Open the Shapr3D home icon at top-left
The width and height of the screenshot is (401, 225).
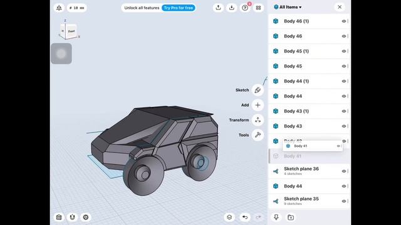(59, 8)
